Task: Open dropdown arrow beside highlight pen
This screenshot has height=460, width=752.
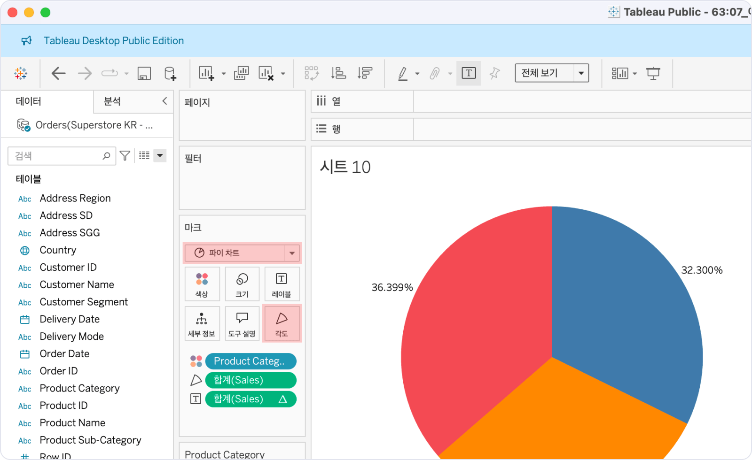Action: point(417,74)
